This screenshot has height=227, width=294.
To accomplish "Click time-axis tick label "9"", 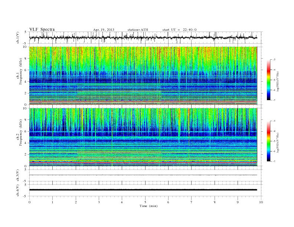I will 238,202.
